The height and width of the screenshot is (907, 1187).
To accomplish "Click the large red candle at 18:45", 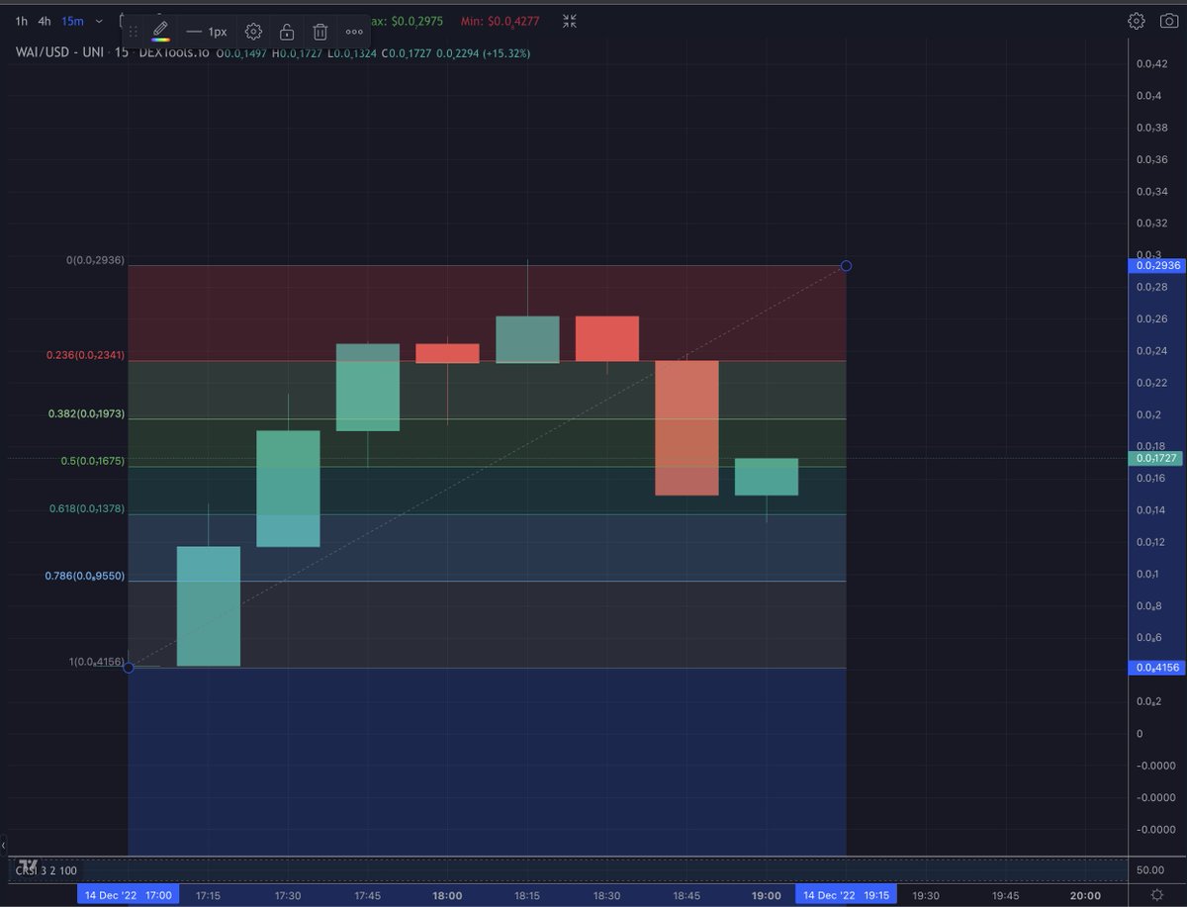I will coord(686,427).
